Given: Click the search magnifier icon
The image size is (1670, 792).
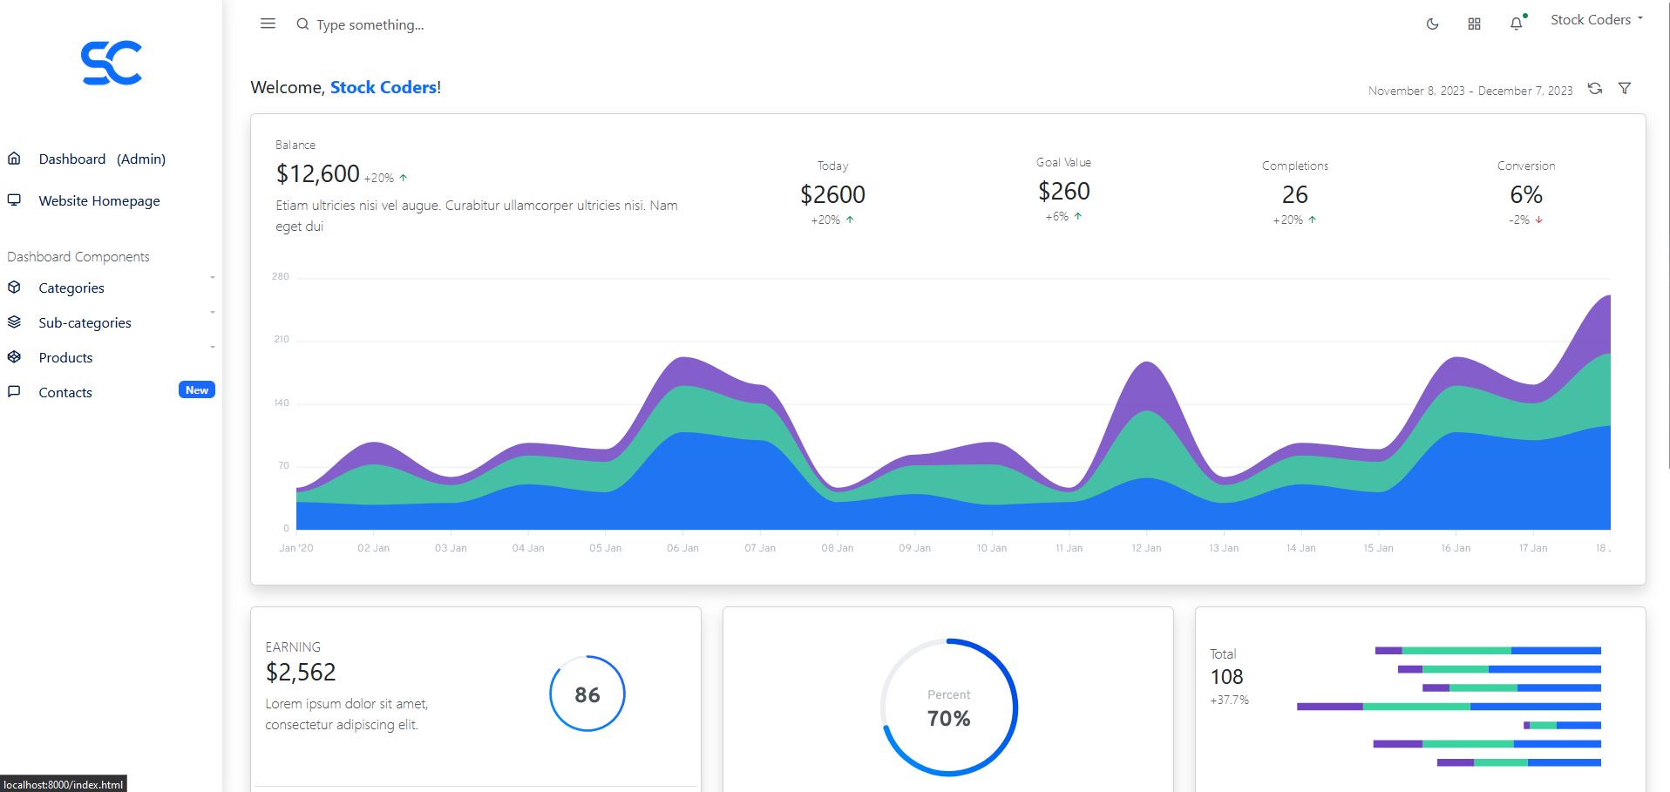Looking at the screenshot, I should coord(302,24).
